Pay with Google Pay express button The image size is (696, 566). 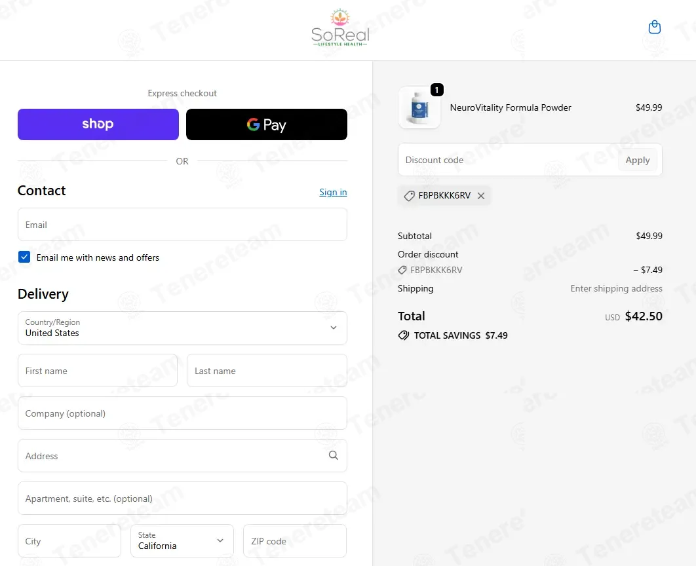click(266, 124)
